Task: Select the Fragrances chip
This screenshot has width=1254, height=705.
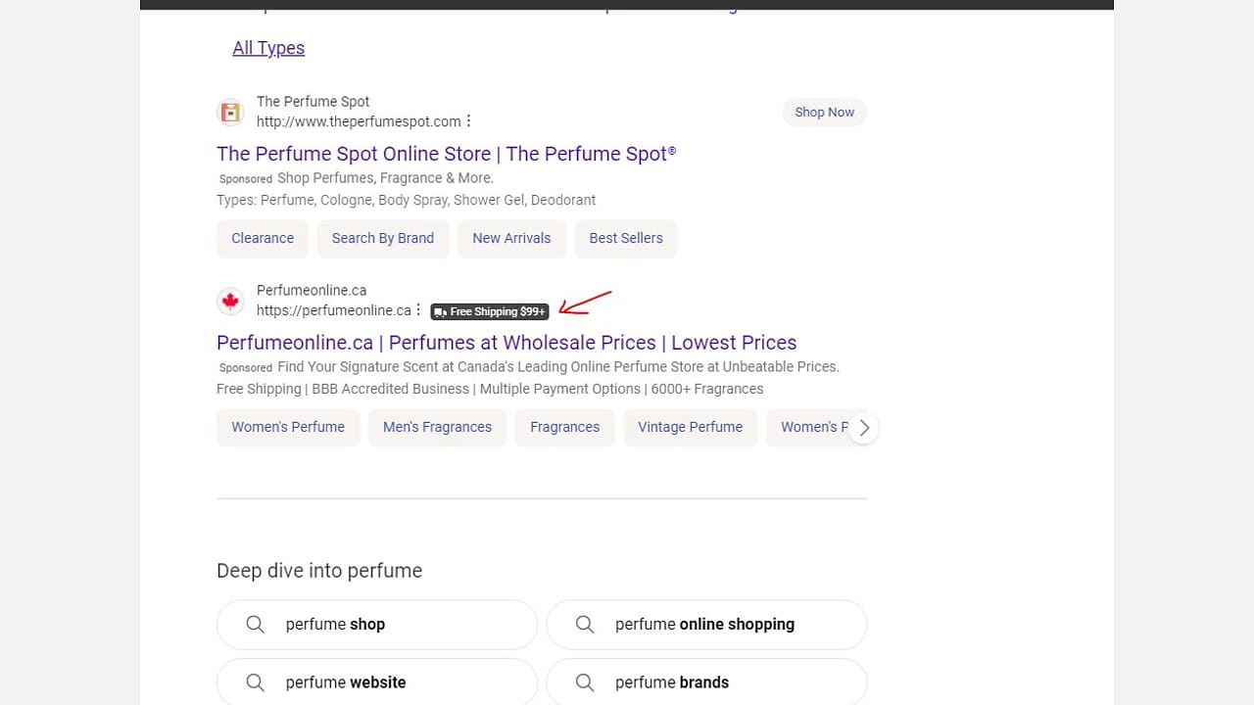Action: click(564, 427)
